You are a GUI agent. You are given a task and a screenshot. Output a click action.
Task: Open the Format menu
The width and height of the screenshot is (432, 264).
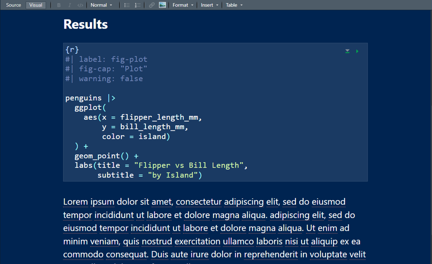point(182,5)
